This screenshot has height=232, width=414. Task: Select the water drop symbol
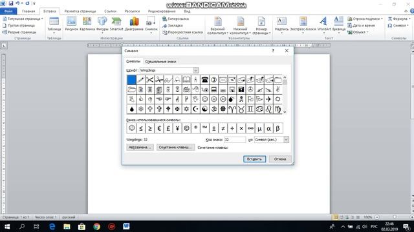[x=131, y=109]
